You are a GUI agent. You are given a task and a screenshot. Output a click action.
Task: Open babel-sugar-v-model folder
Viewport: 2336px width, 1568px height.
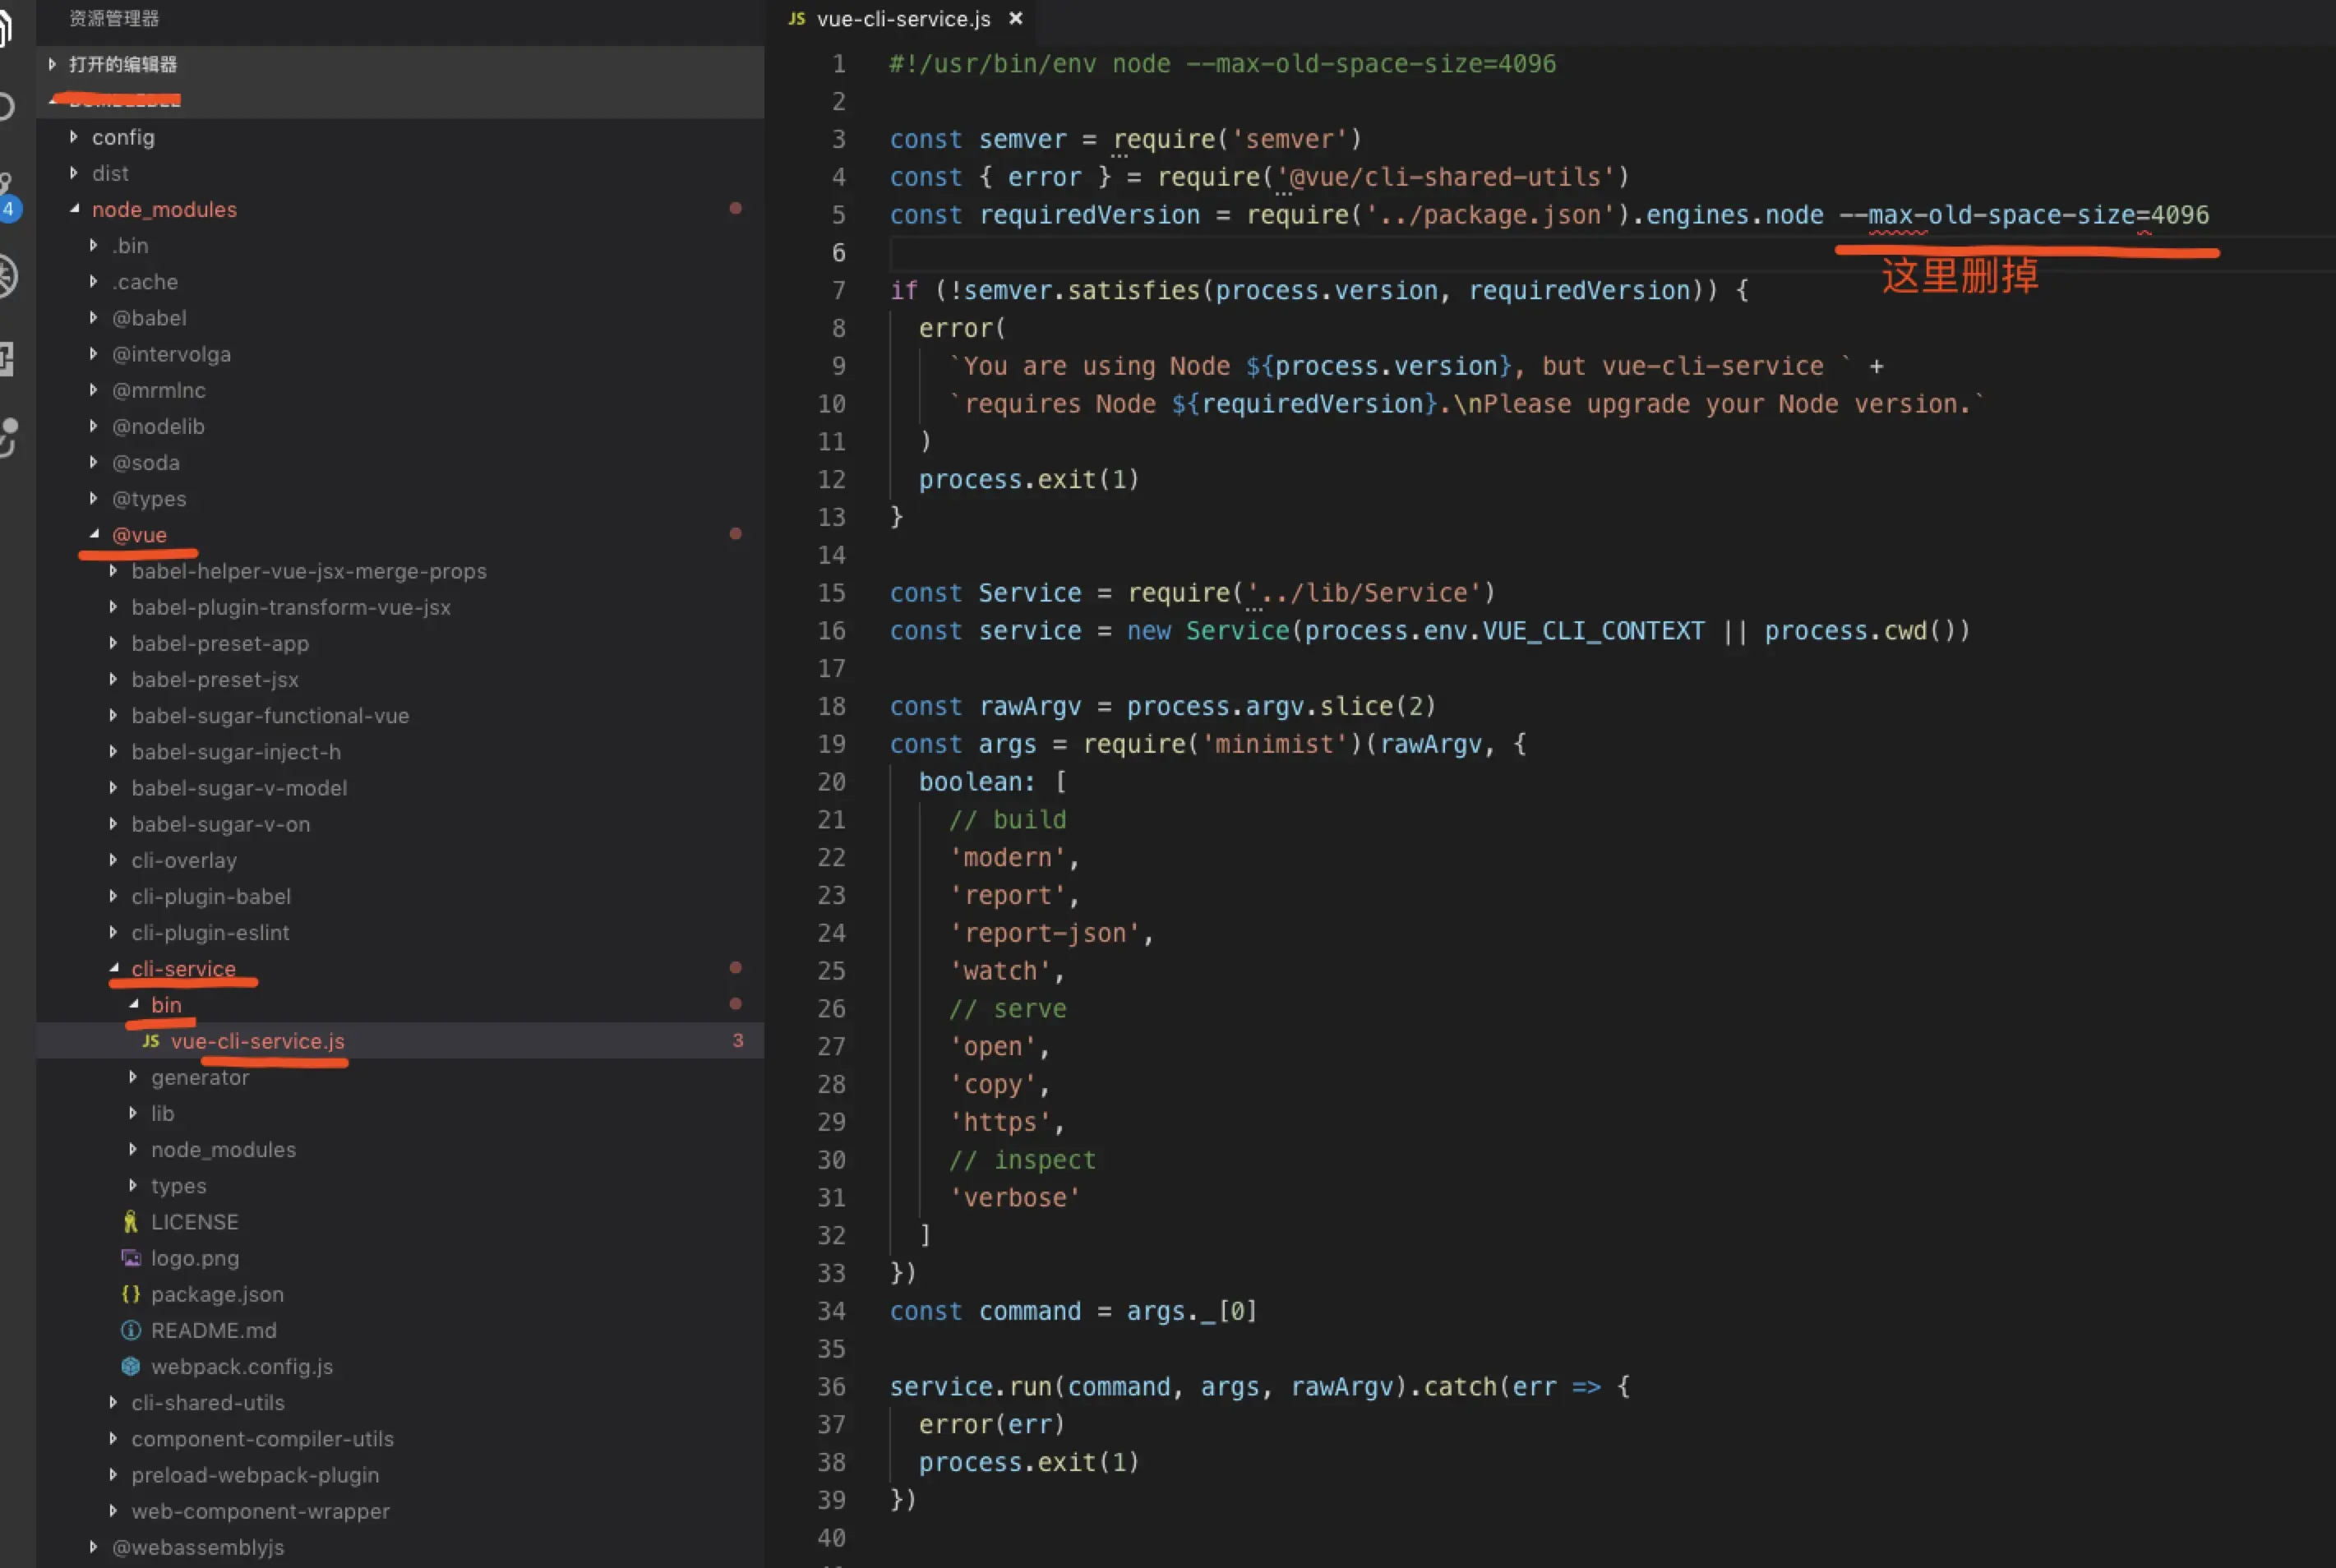pyautogui.click(x=400, y=788)
